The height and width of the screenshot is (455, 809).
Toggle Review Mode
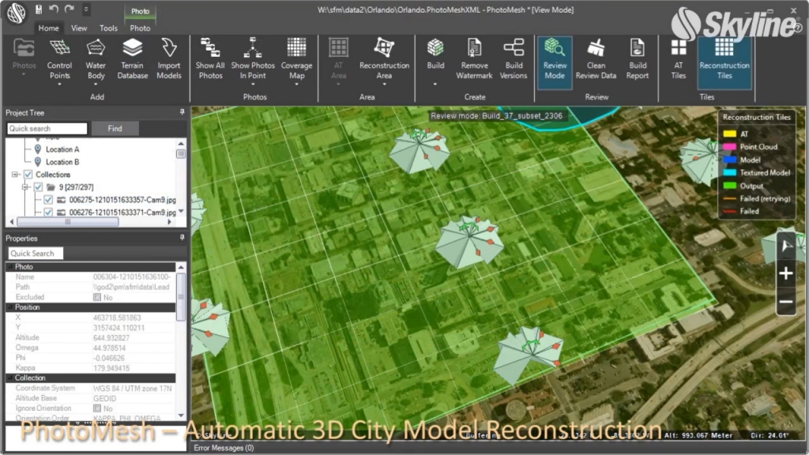555,62
